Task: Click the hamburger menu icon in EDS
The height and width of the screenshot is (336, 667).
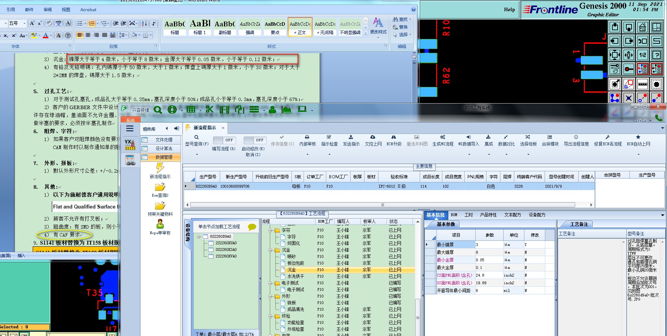Action: click(x=130, y=129)
